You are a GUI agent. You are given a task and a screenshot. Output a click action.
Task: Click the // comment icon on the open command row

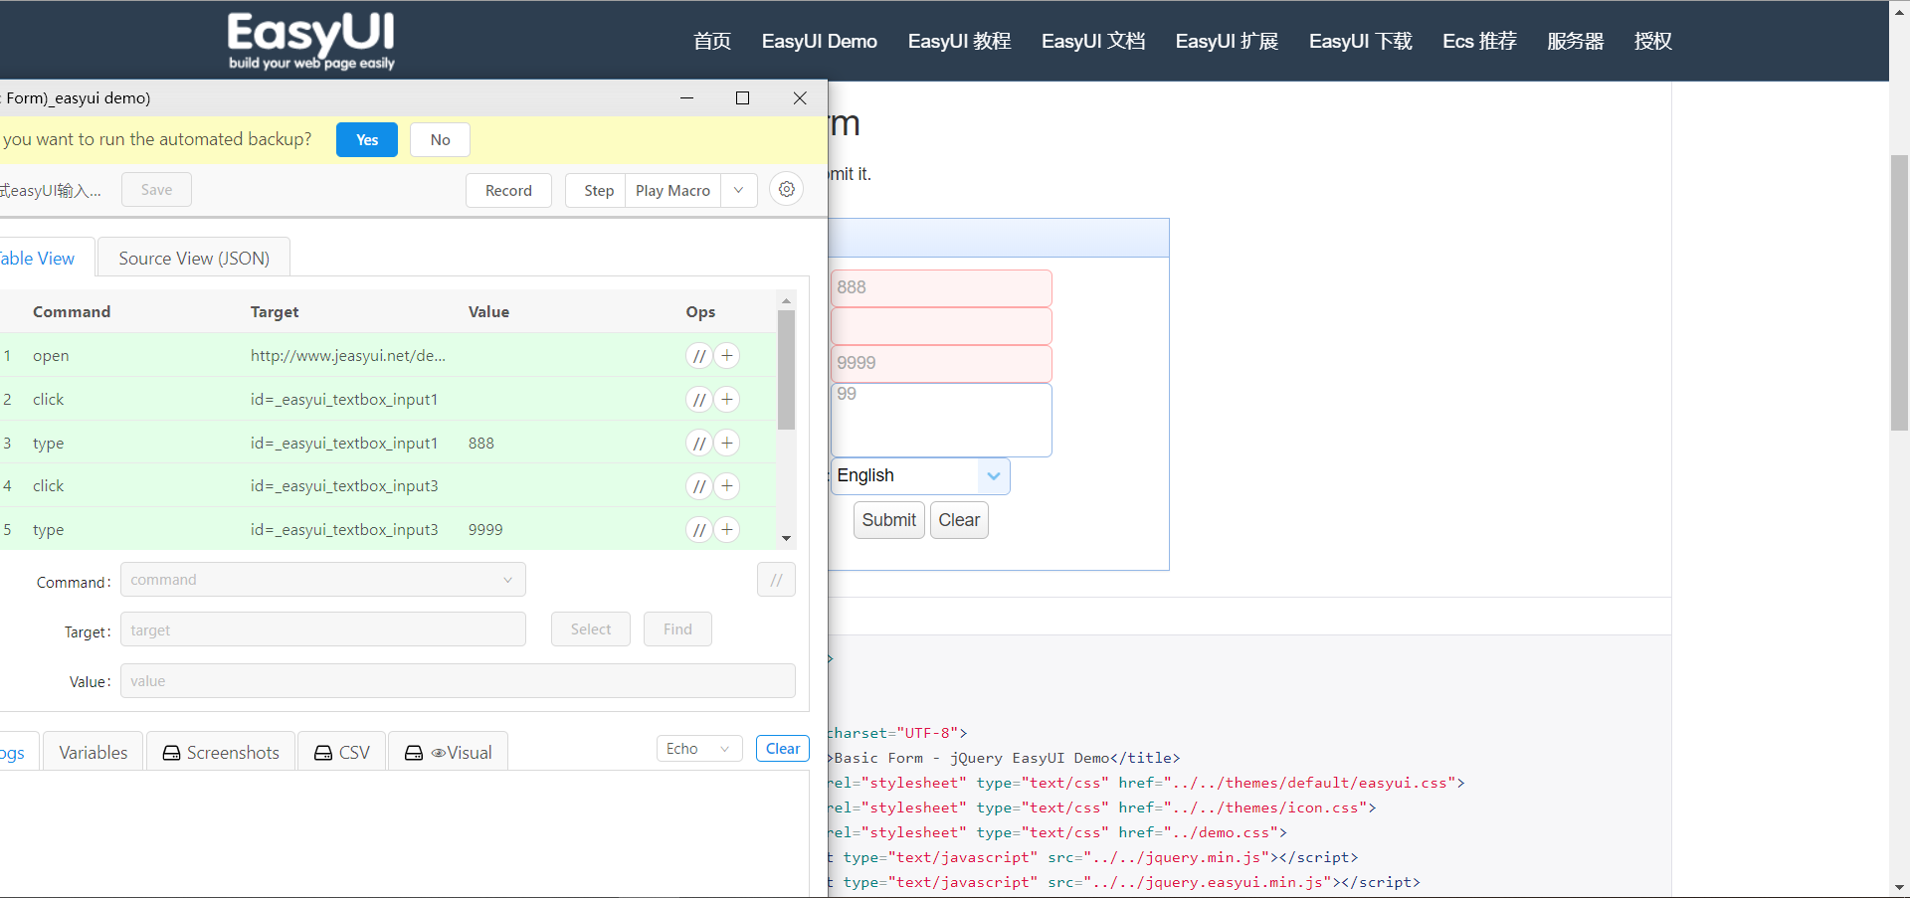click(x=699, y=356)
